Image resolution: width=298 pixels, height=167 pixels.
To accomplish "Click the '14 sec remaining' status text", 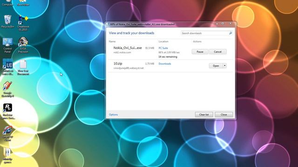I will (x=168, y=57).
